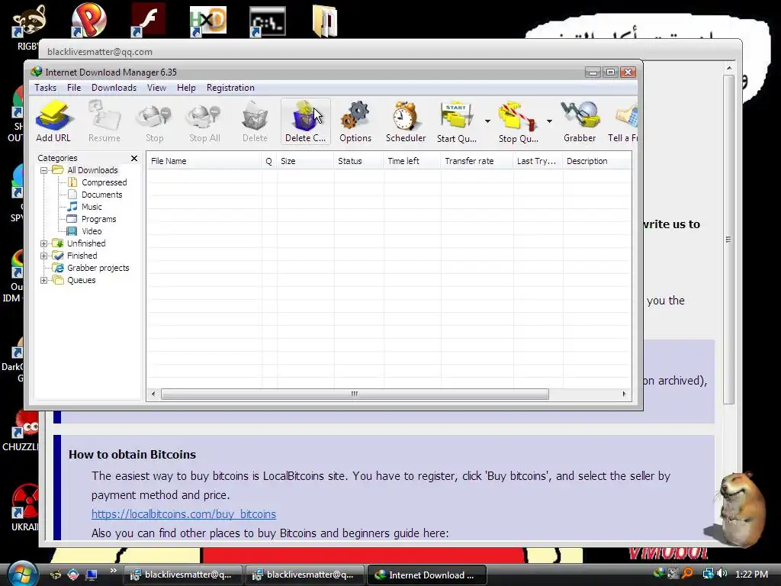This screenshot has width=781, height=586.
Task: Sort by Time left column header
Action: point(412,161)
